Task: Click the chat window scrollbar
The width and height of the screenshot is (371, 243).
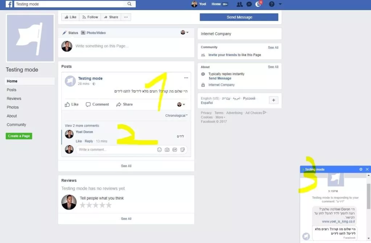Action: point(368,196)
